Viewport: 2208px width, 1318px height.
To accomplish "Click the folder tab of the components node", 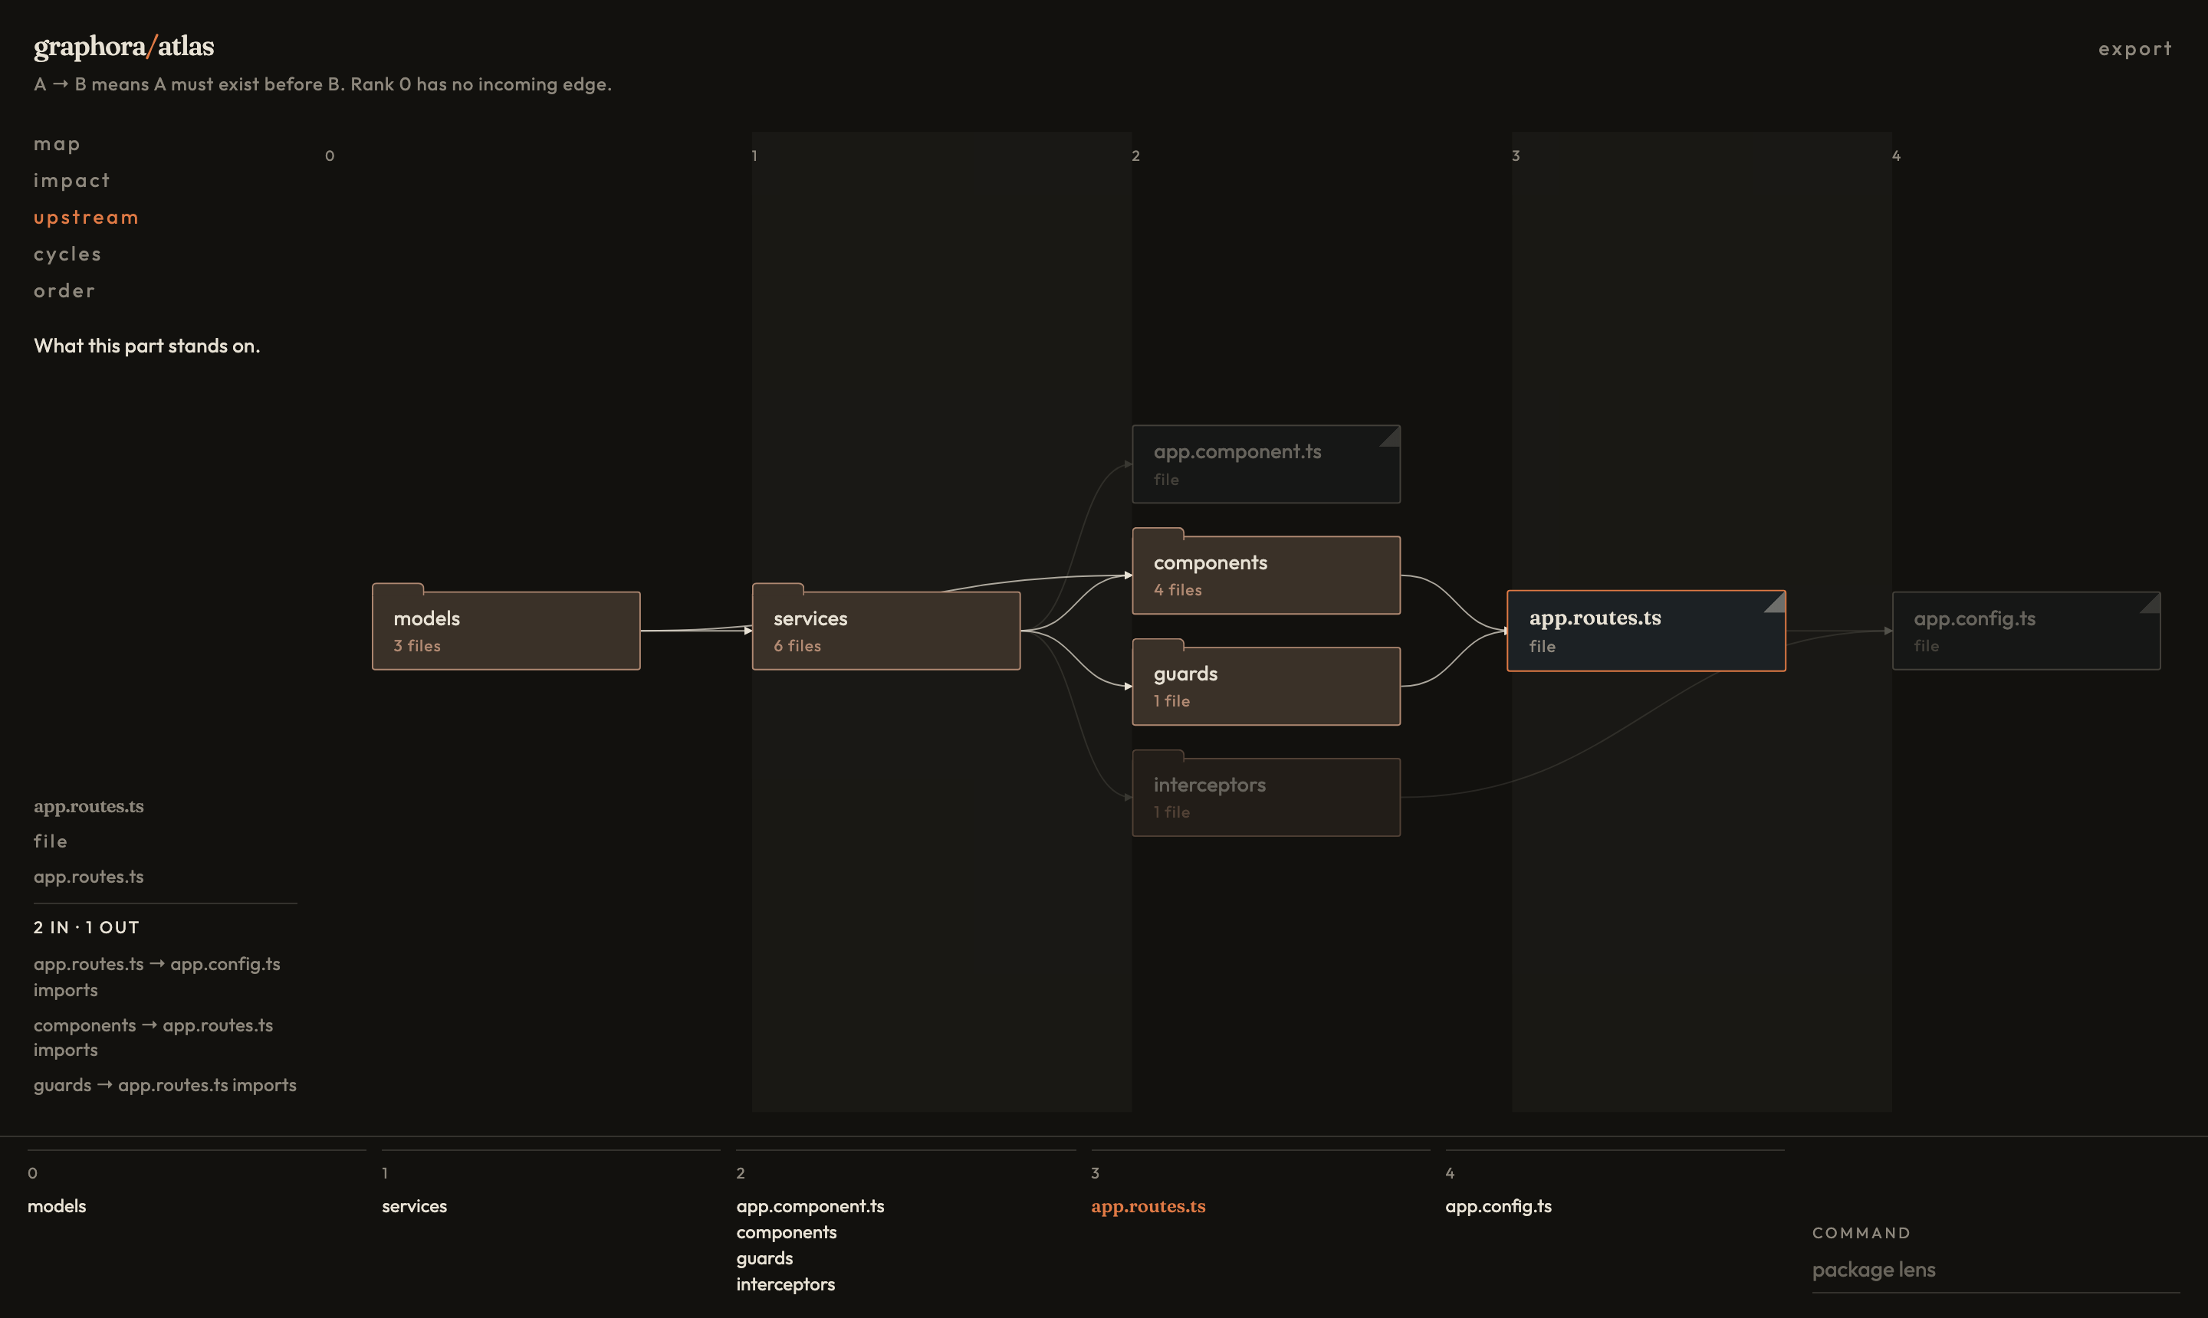I will [x=1158, y=532].
